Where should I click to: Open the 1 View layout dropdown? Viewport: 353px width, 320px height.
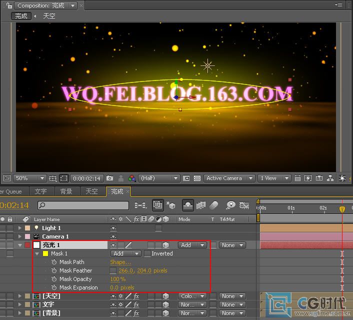click(x=274, y=178)
